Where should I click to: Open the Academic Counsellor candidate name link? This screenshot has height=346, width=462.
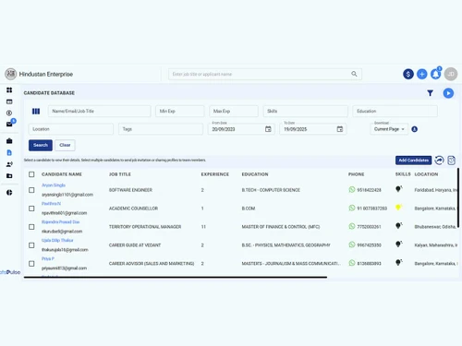51,204
